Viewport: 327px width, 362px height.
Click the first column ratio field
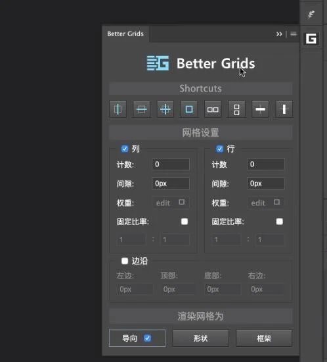(131, 240)
